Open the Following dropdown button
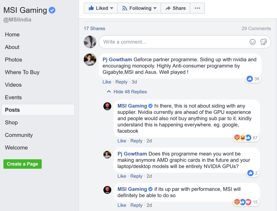The width and height of the screenshot is (277, 211). pos(139,8)
